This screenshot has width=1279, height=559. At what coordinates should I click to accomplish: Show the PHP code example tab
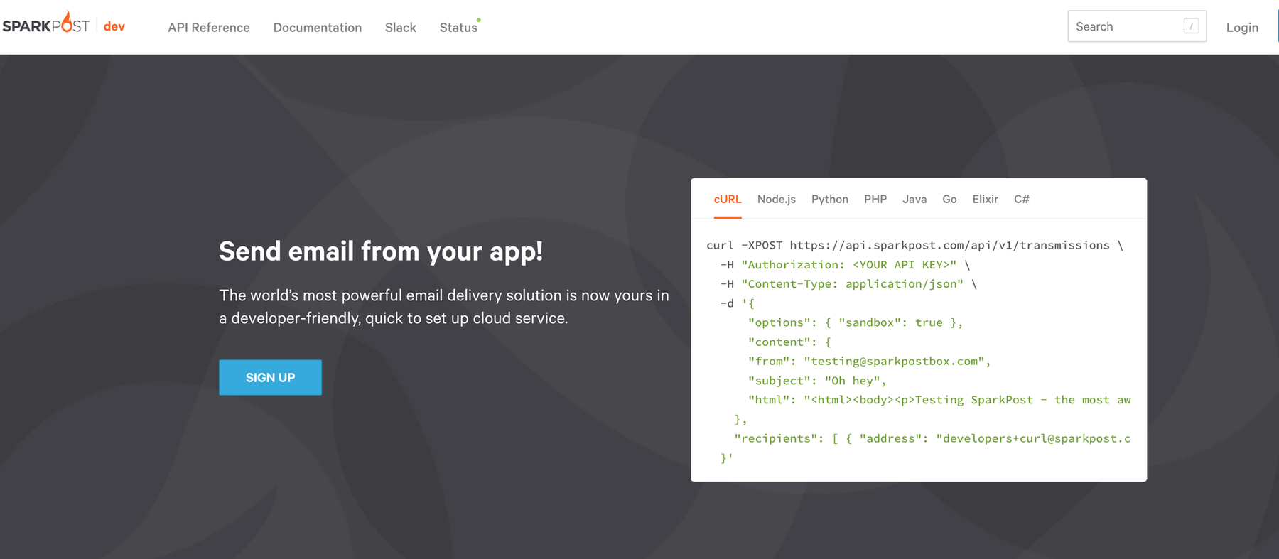875,200
